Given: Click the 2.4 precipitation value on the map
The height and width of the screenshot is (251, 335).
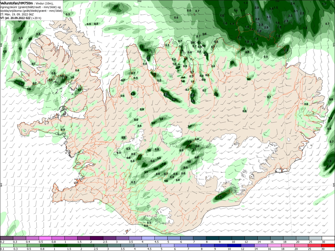Looking at the screenshot, I should (x=293, y=3).
